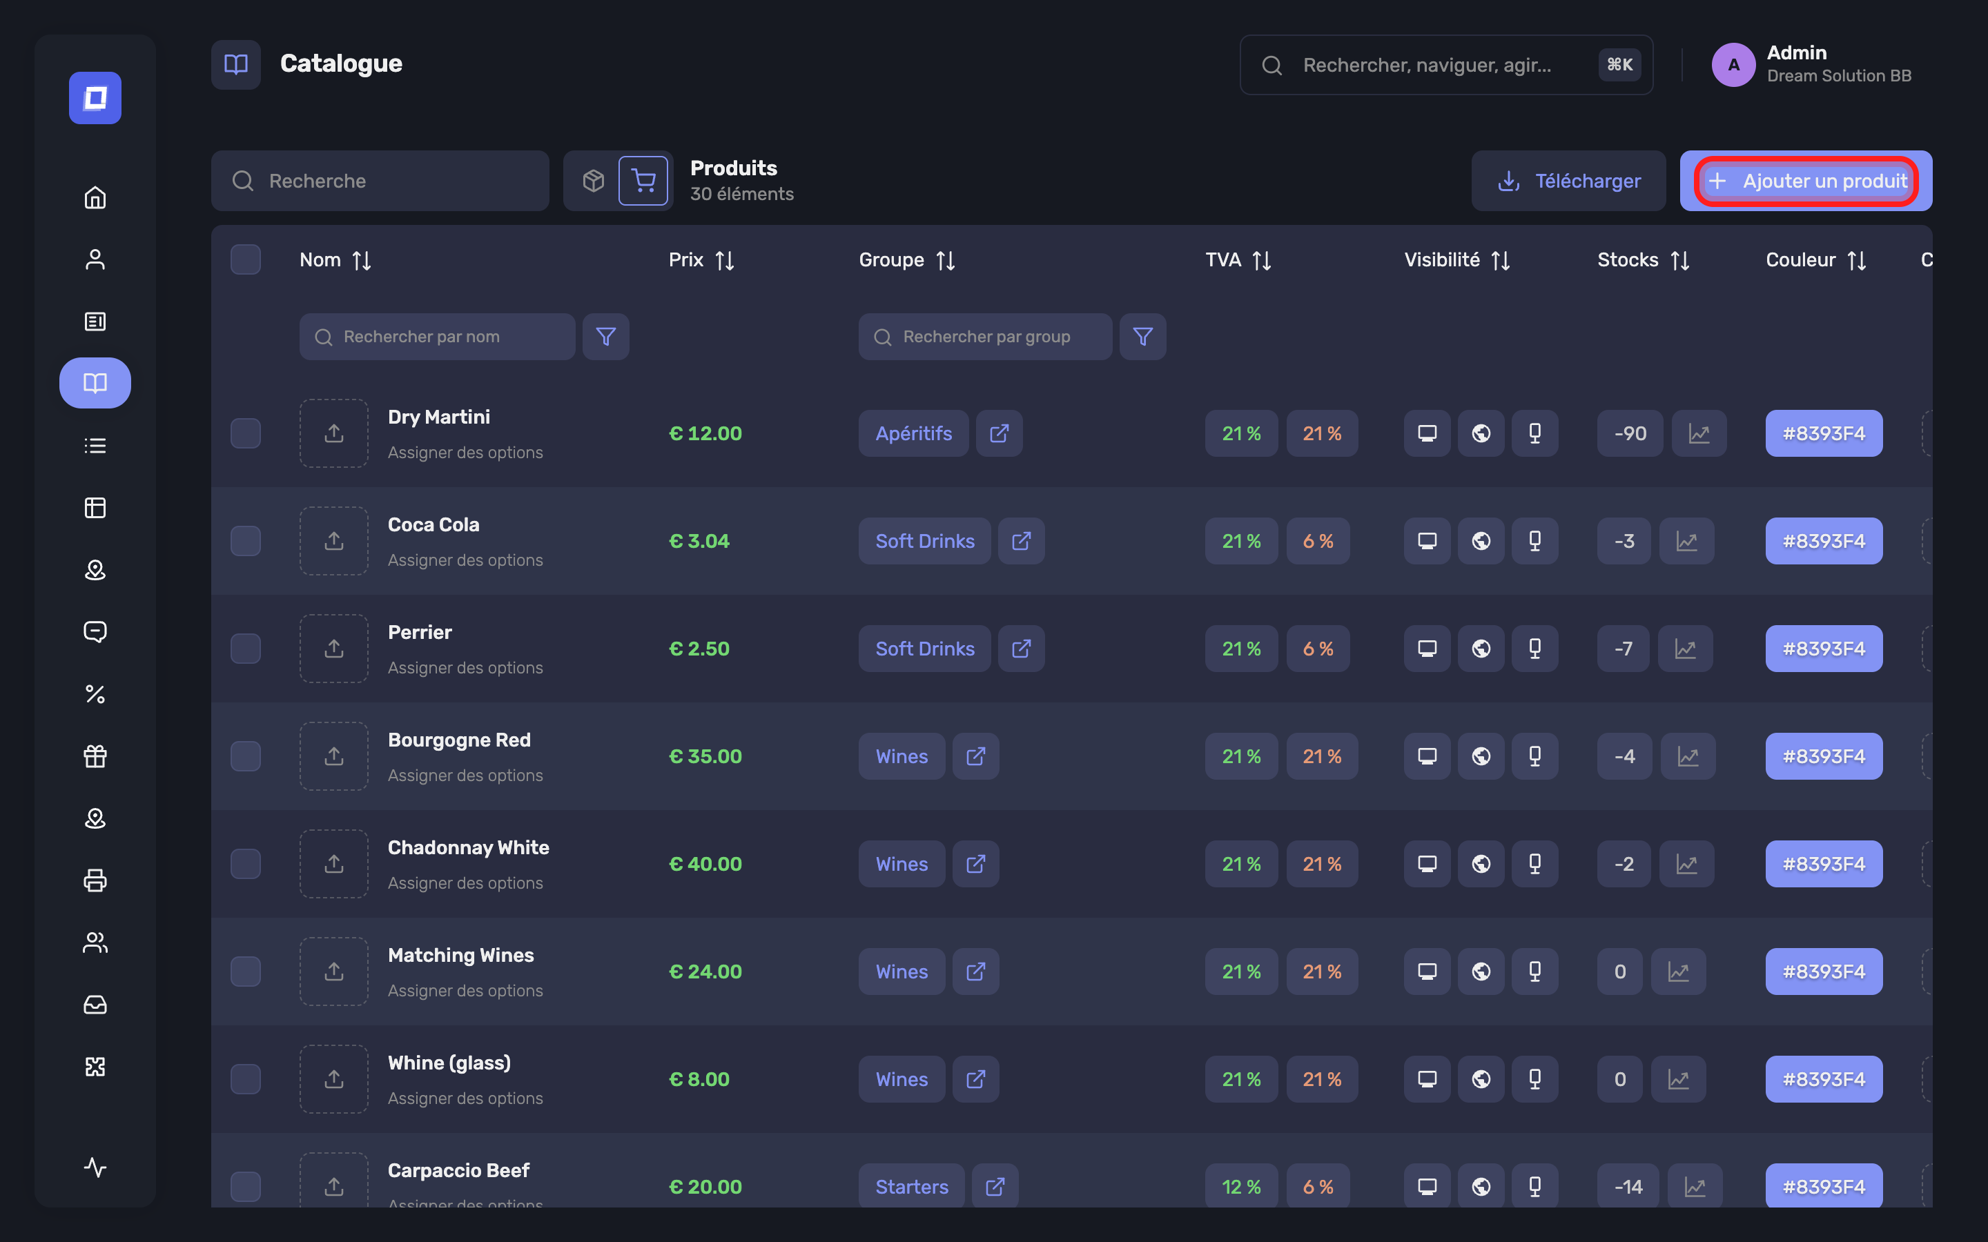Select the shopping cart view icon
Screen dimensions: 1988x1242
643,181
